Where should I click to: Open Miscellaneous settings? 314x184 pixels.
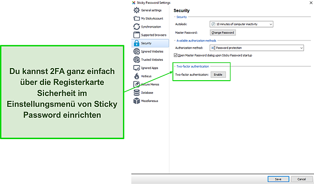click(x=150, y=101)
